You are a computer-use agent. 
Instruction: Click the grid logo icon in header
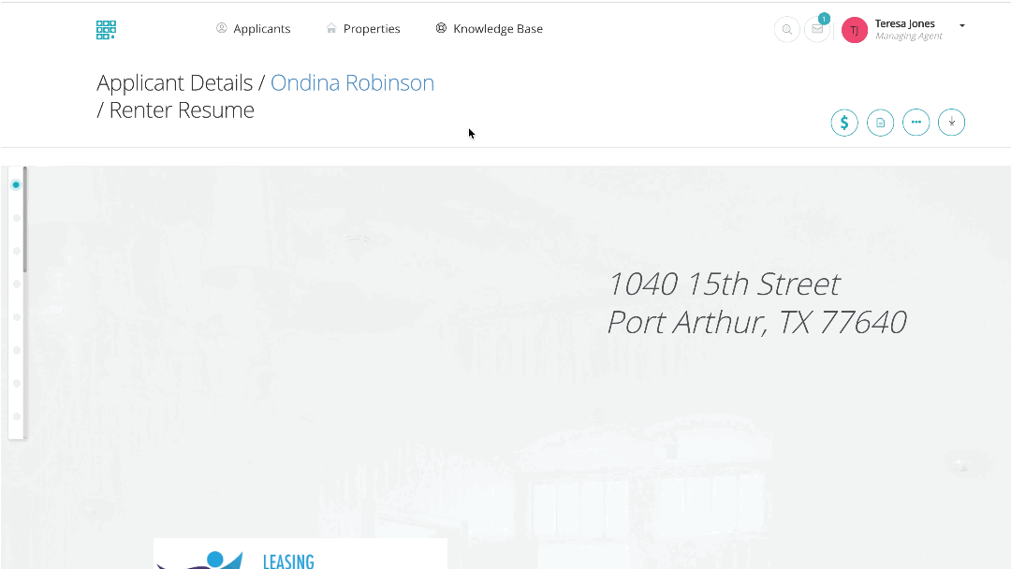[106, 30]
